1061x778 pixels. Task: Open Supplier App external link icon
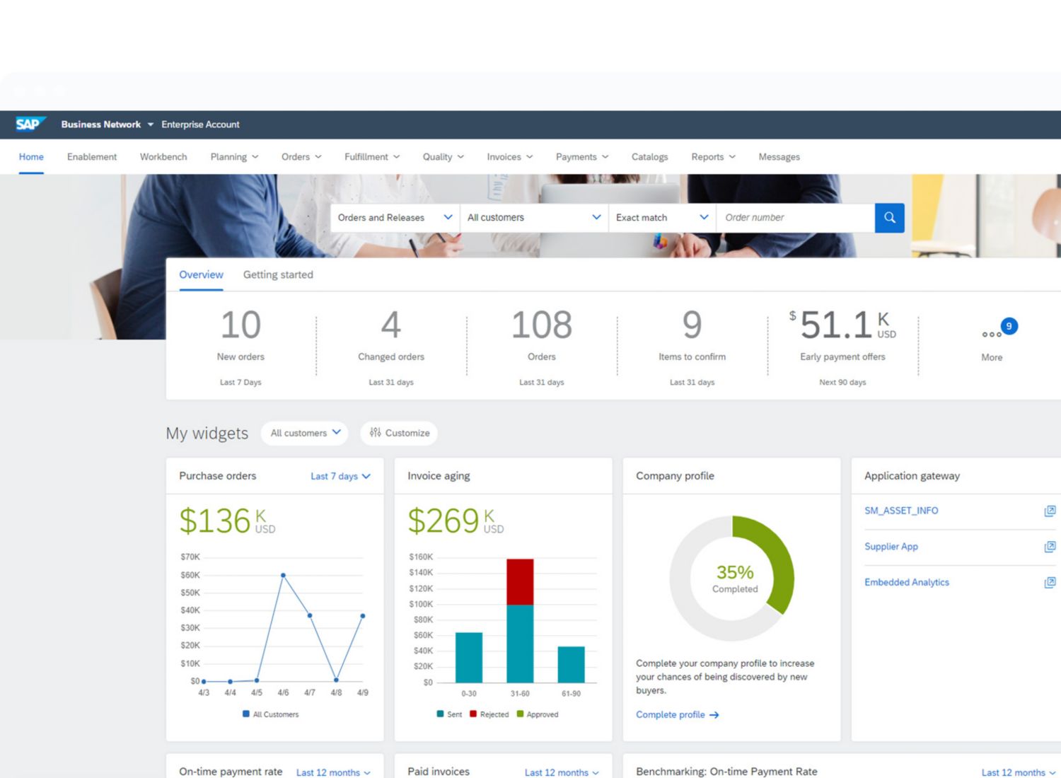1050,547
